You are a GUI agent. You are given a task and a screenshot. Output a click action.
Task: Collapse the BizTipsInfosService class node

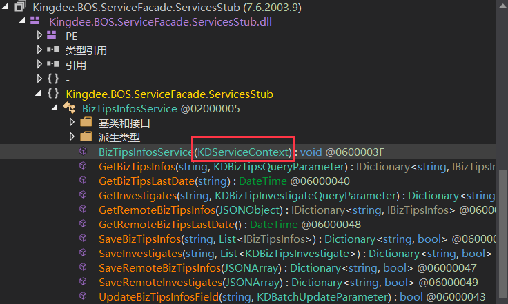point(55,108)
